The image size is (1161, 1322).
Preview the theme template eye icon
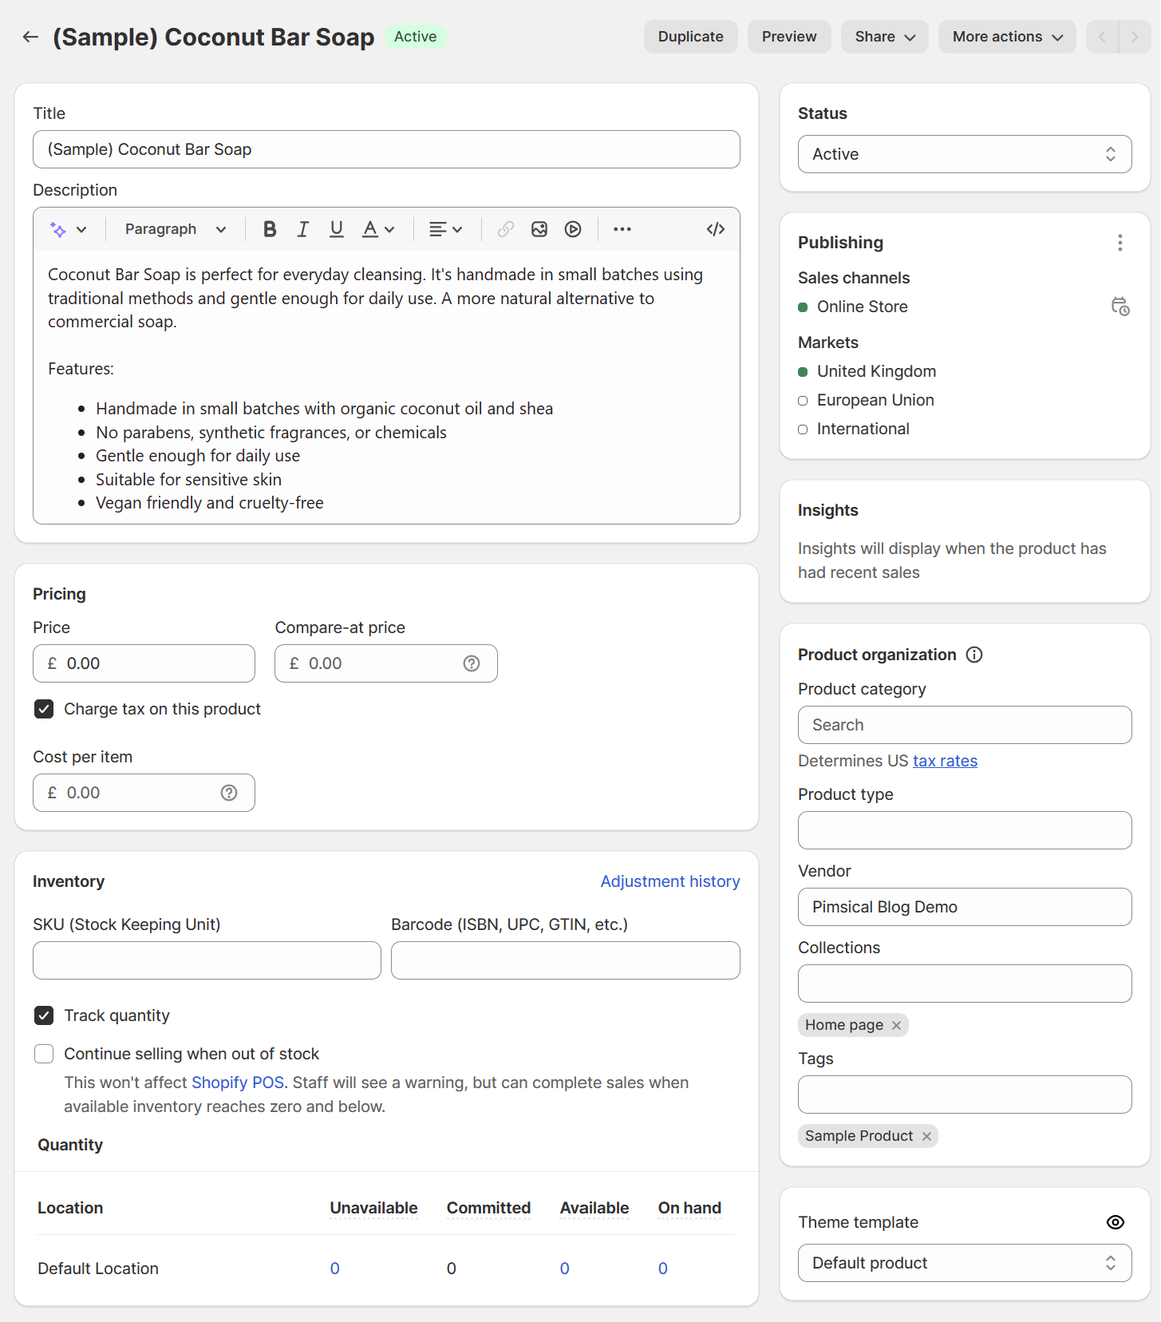pyautogui.click(x=1116, y=1222)
